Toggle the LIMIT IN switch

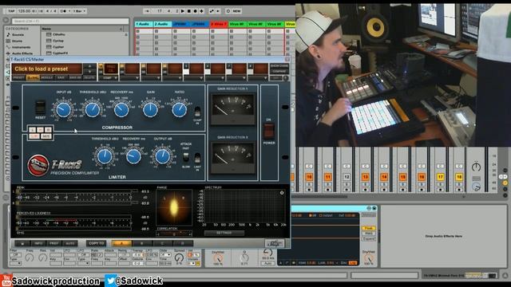[x=197, y=159]
